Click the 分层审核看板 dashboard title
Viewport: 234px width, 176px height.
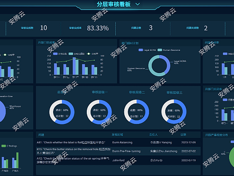[113, 4]
